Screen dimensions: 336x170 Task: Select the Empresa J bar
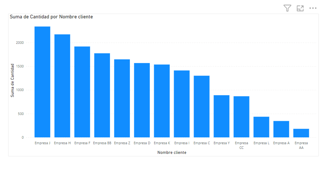coord(42,82)
